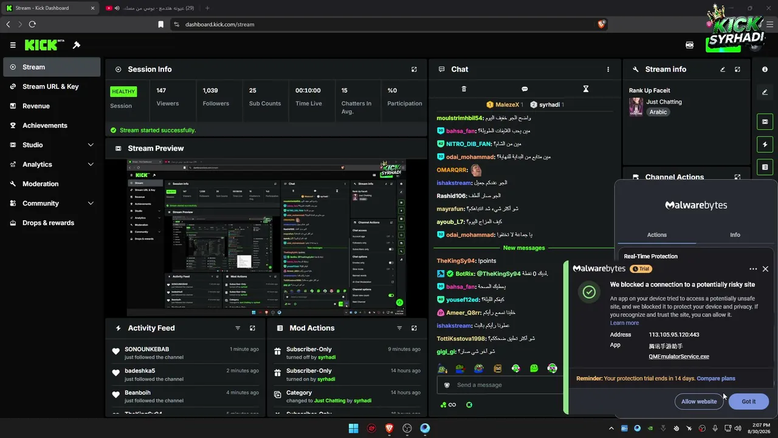Expand the Activity Feed panel

click(252, 328)
